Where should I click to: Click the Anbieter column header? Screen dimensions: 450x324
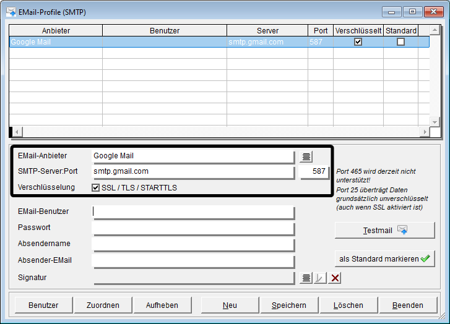click(x=56, y=31)
